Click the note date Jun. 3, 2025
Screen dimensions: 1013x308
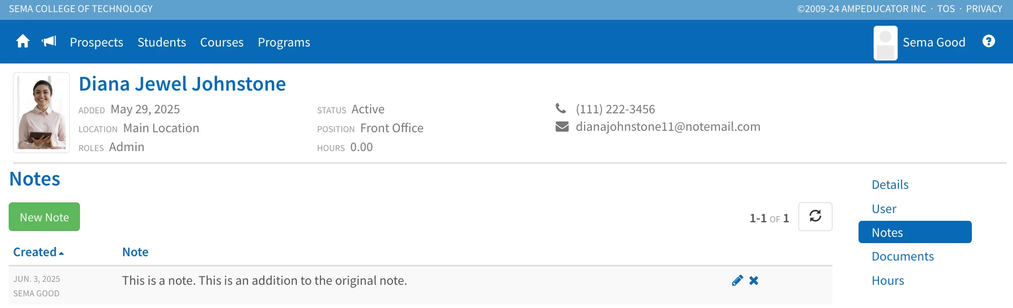click(37, 279)
